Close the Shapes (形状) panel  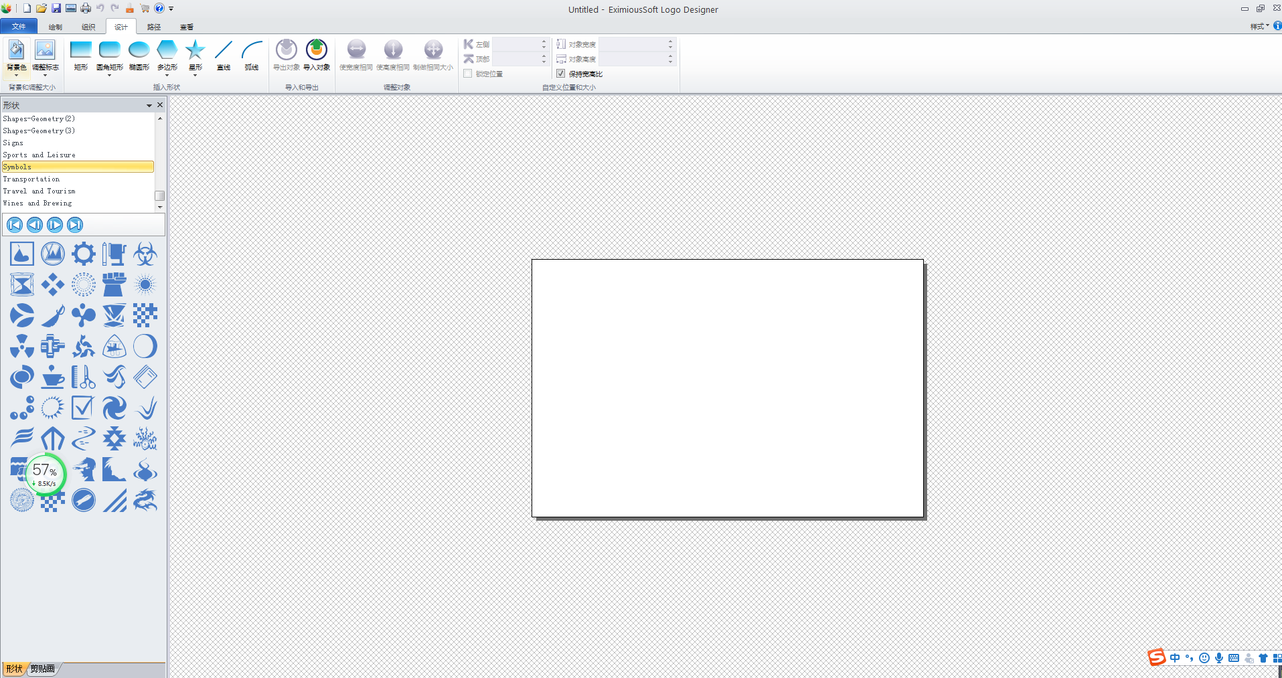[x=160, y=105]
